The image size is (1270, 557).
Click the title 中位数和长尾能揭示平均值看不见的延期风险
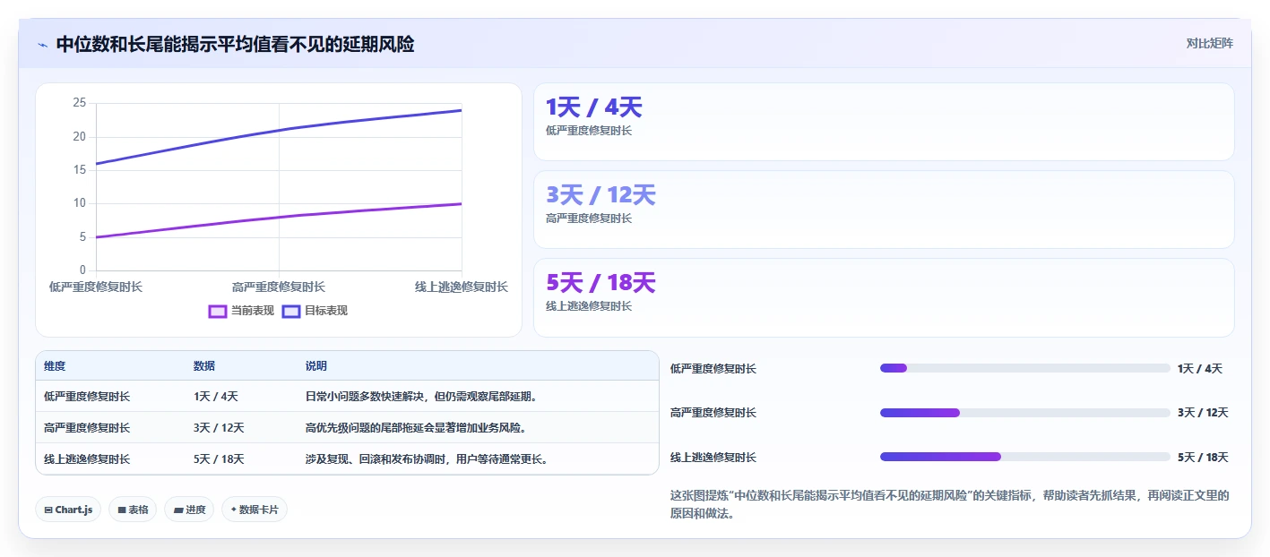click(235, 45)
